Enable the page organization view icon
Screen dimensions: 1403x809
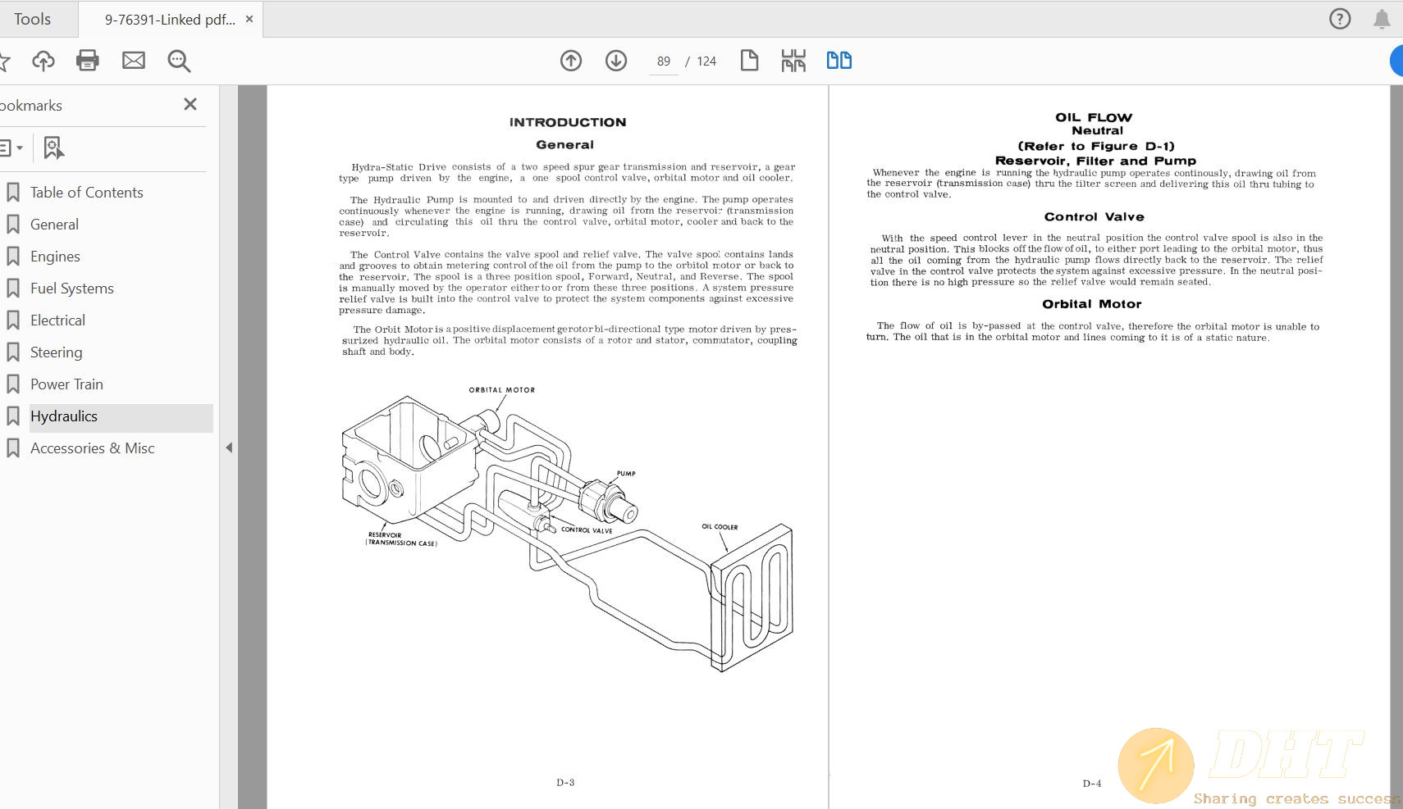click(x=793, y=60)
